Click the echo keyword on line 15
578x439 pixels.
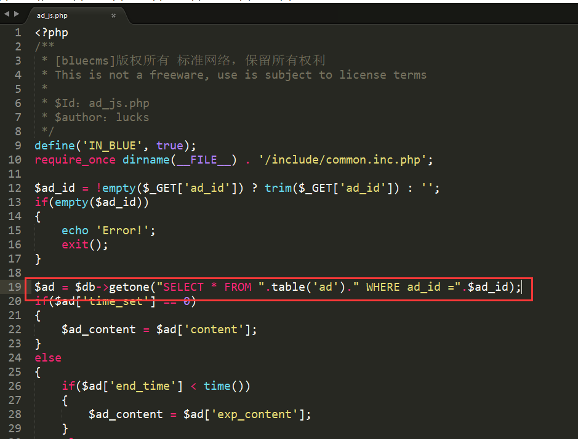tap(75, 231)
